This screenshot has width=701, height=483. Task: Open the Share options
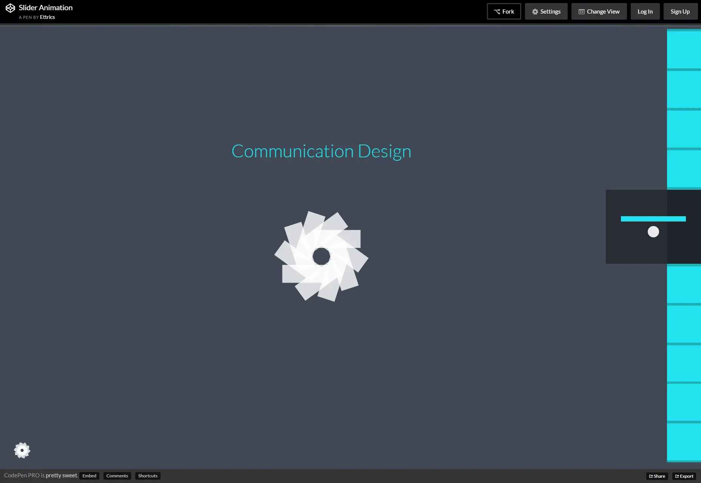pyautogui.click(x=657, y=476)
